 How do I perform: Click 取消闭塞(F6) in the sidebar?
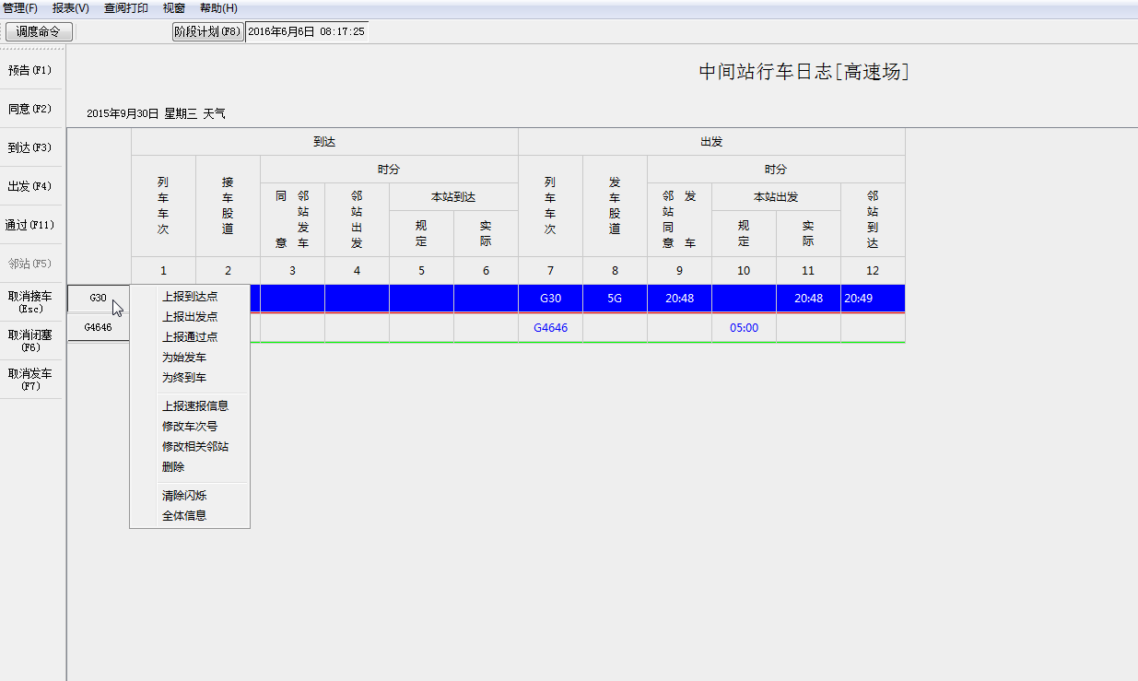[30, 339]
